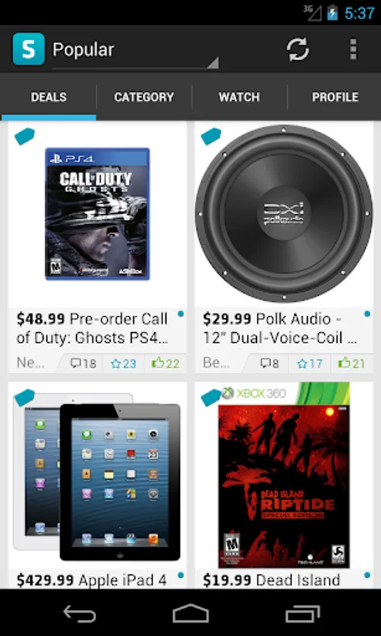Image resolution: width=381 pixels, height=636 pixels.
Task: Tap the Android back navigation button
Action: pyautogui.click(x=80, y=613)
